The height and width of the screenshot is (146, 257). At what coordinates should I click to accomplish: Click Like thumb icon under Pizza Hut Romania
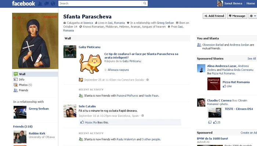(x=224, y=86)
